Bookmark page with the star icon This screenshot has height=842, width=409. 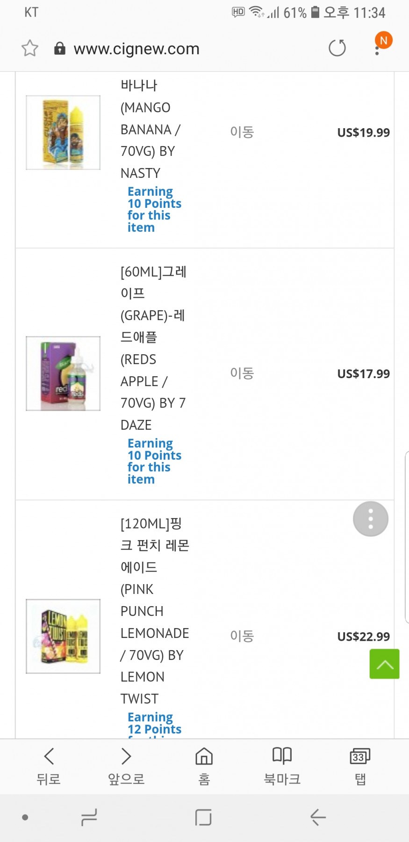click(x=30, y=48)
